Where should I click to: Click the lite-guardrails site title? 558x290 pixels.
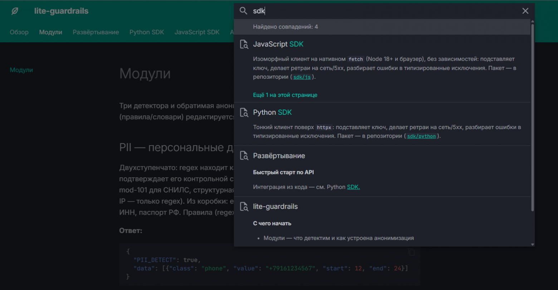(61, 11)
